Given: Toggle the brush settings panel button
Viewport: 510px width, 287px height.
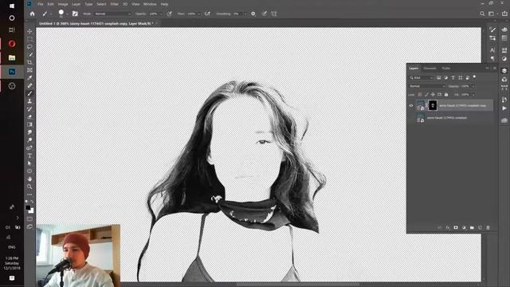Looking at the screenshot, I should pyautogui.click(x=75, y=14).
